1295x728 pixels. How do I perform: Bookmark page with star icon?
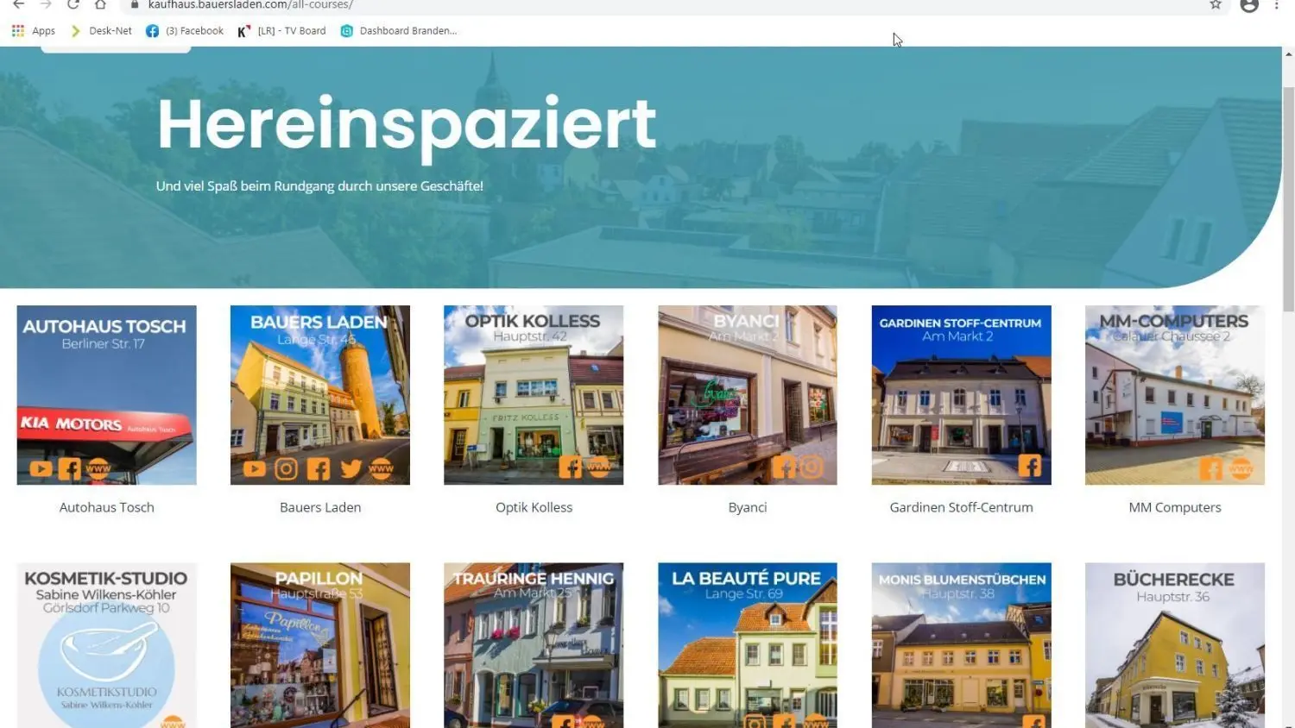[x=1216, y=5]
